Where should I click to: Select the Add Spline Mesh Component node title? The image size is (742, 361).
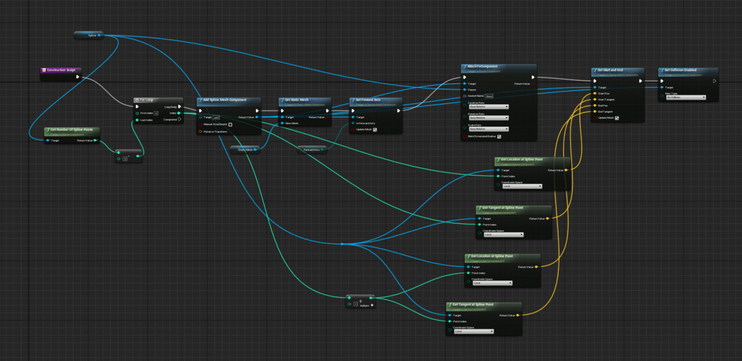pos(224,100)
